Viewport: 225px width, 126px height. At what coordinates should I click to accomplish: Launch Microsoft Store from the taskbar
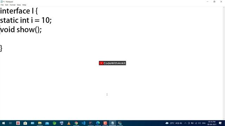click(x=25, y=123)
